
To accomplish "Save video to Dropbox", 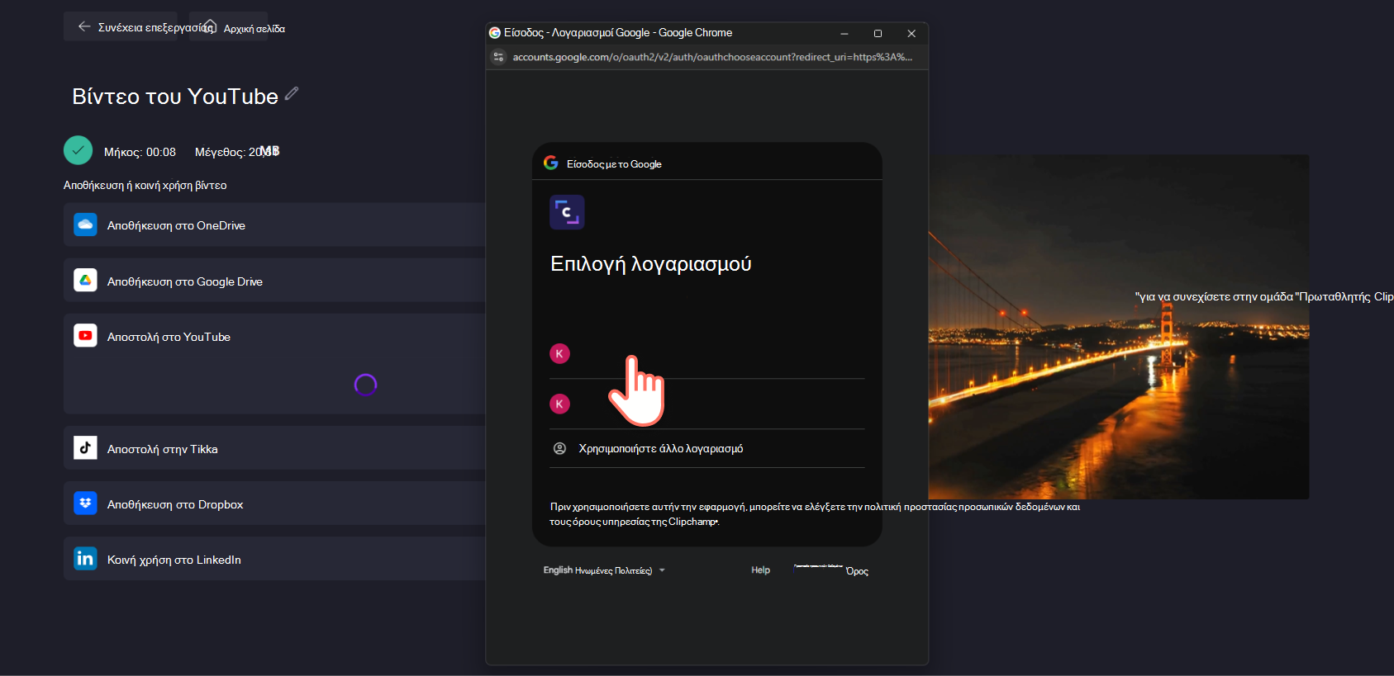I will (x=274, y=503).
